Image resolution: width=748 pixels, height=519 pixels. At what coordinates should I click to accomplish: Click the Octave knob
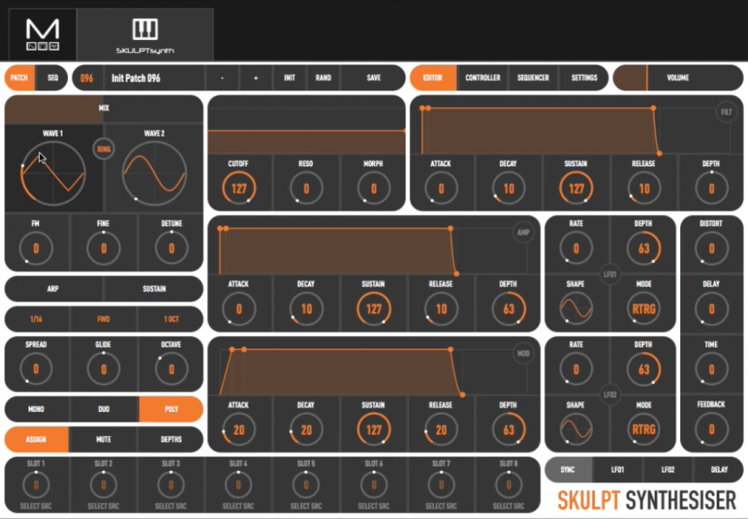pyautogui.click(x=171, y=369)
